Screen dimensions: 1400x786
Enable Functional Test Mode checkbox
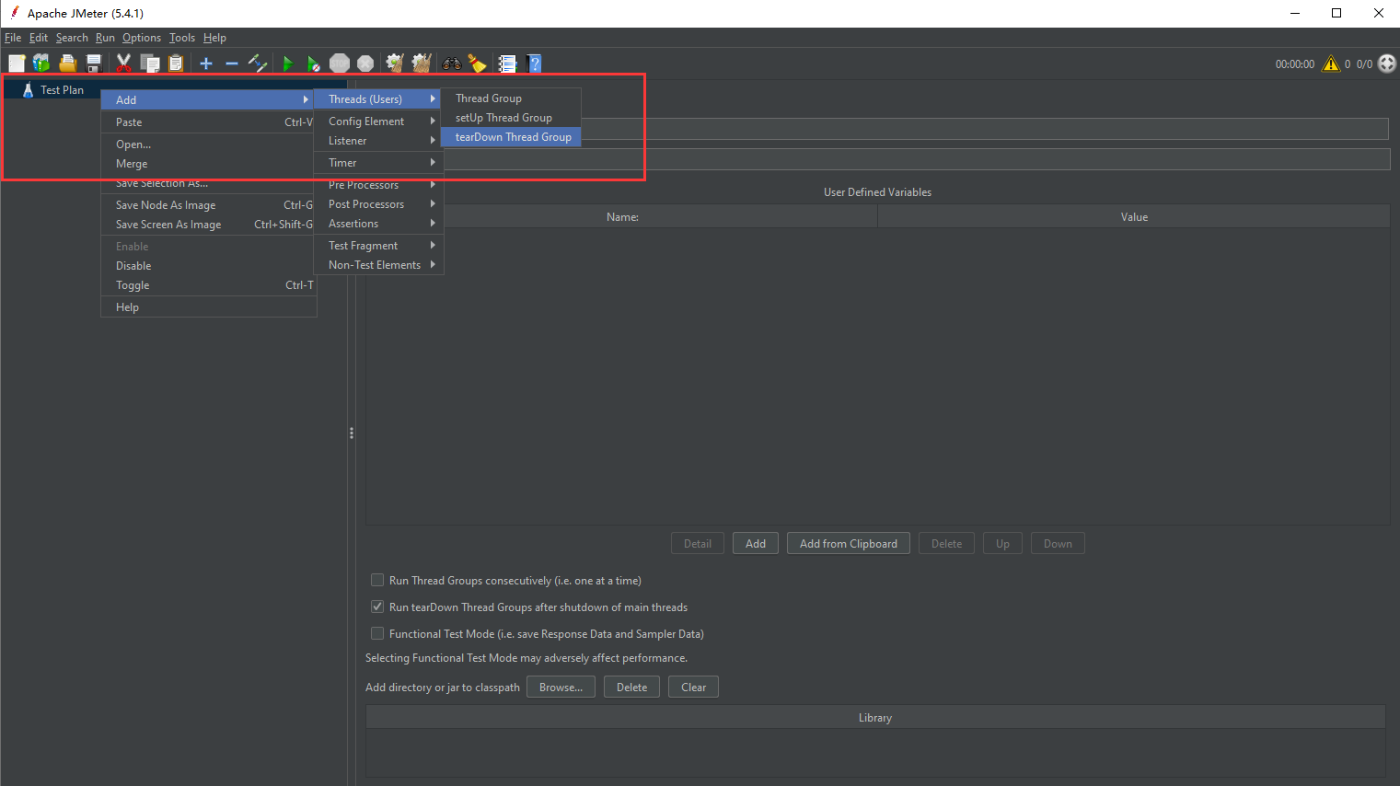coord(377,633)
